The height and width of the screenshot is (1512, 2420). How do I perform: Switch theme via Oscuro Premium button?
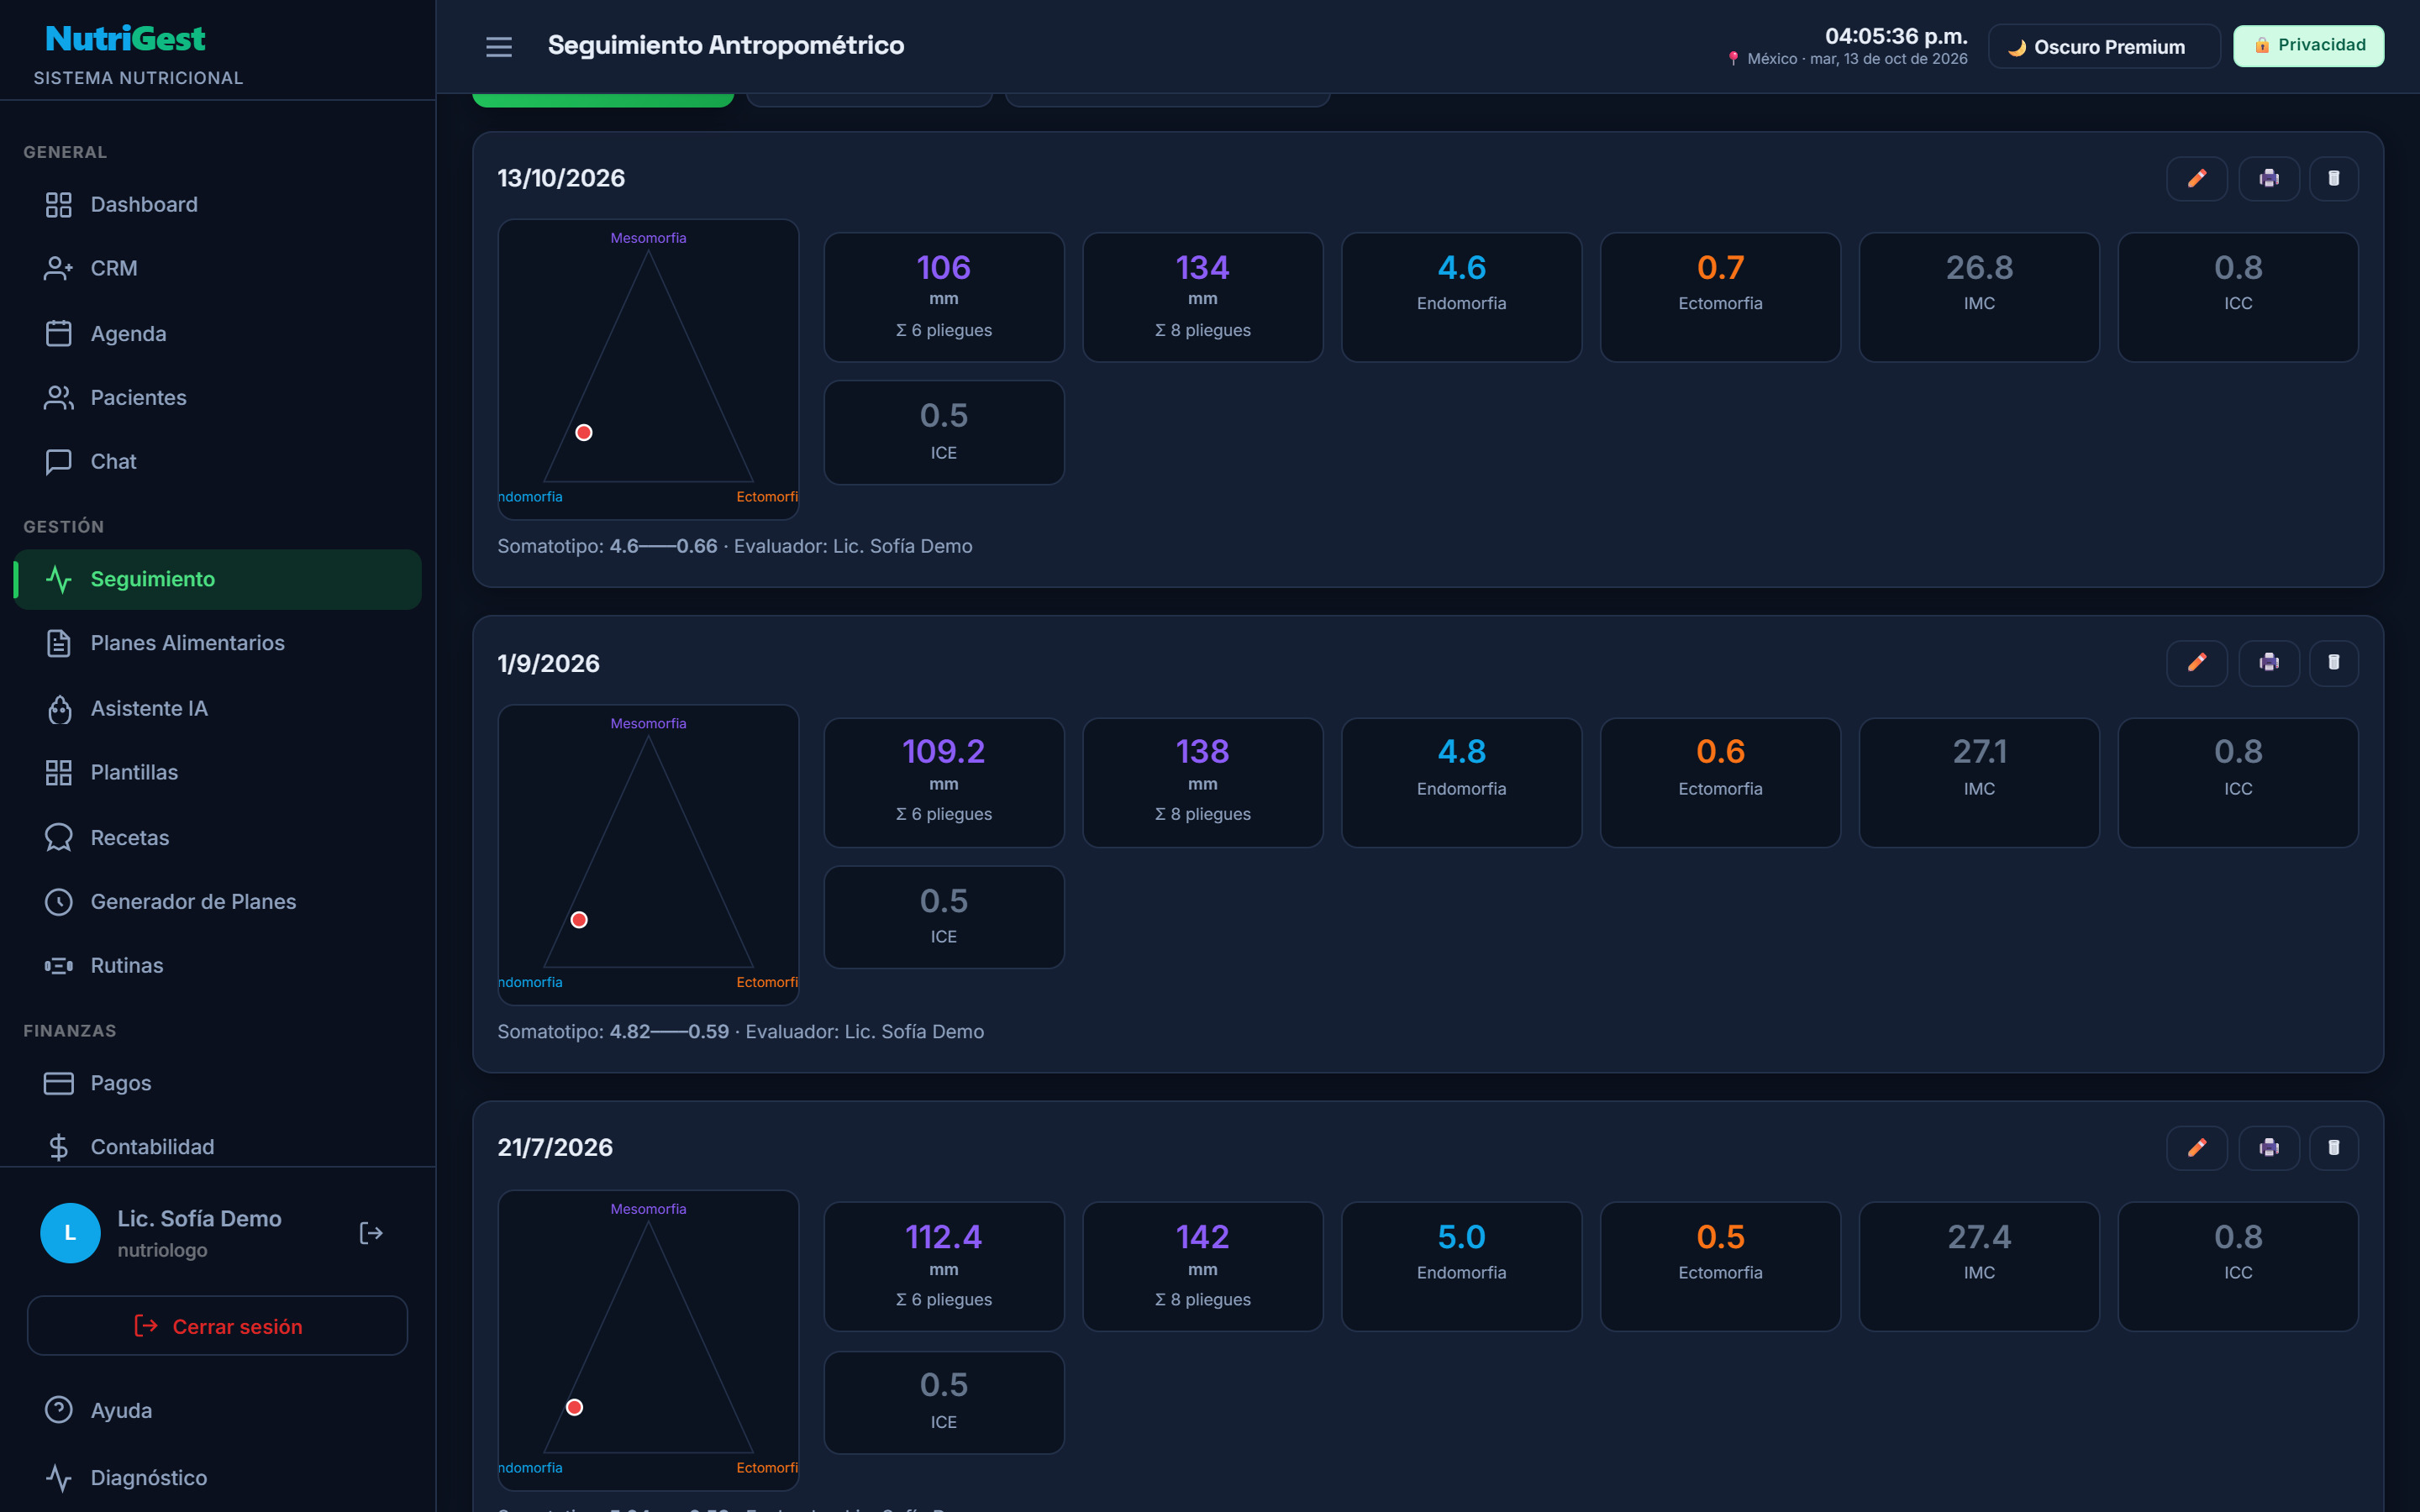click(x=2103, y=46)
